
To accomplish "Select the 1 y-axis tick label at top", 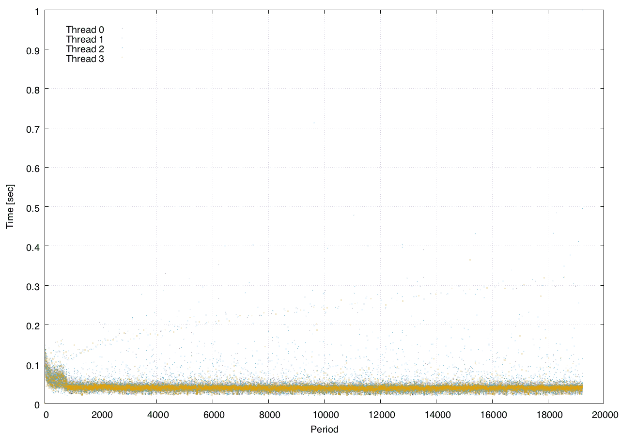I will [37, 10].
